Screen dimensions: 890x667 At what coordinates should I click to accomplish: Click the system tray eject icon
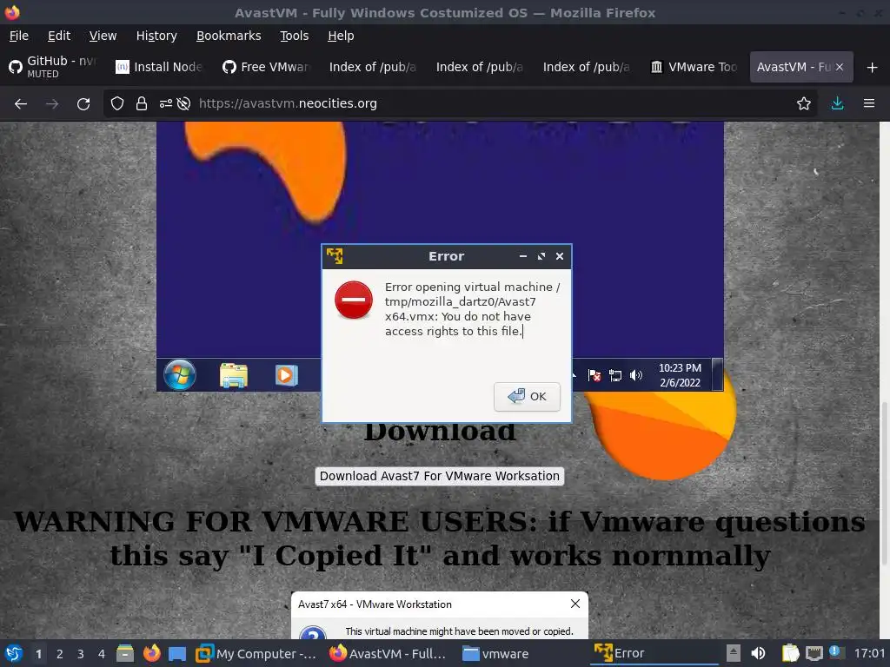(734, 653)
